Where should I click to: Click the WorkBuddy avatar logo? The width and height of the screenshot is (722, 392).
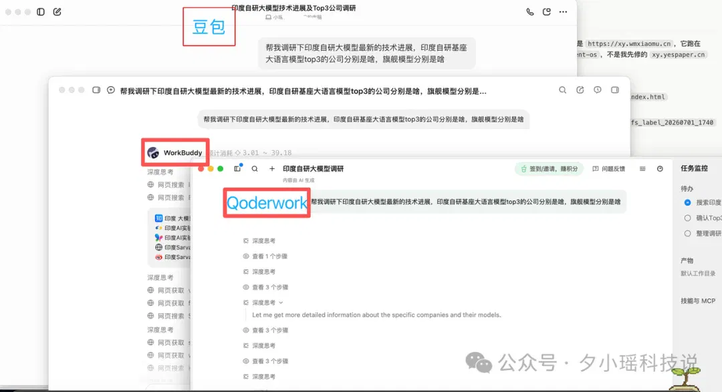coord(153,153)
